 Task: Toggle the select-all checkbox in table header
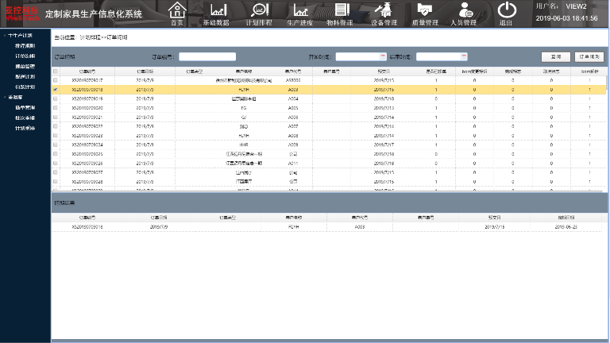pos(56,71)
